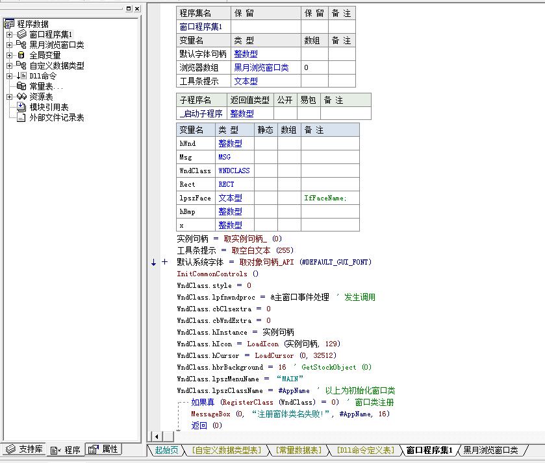Click the _启动子程序 subroutine name

click(x=201, y=113)
